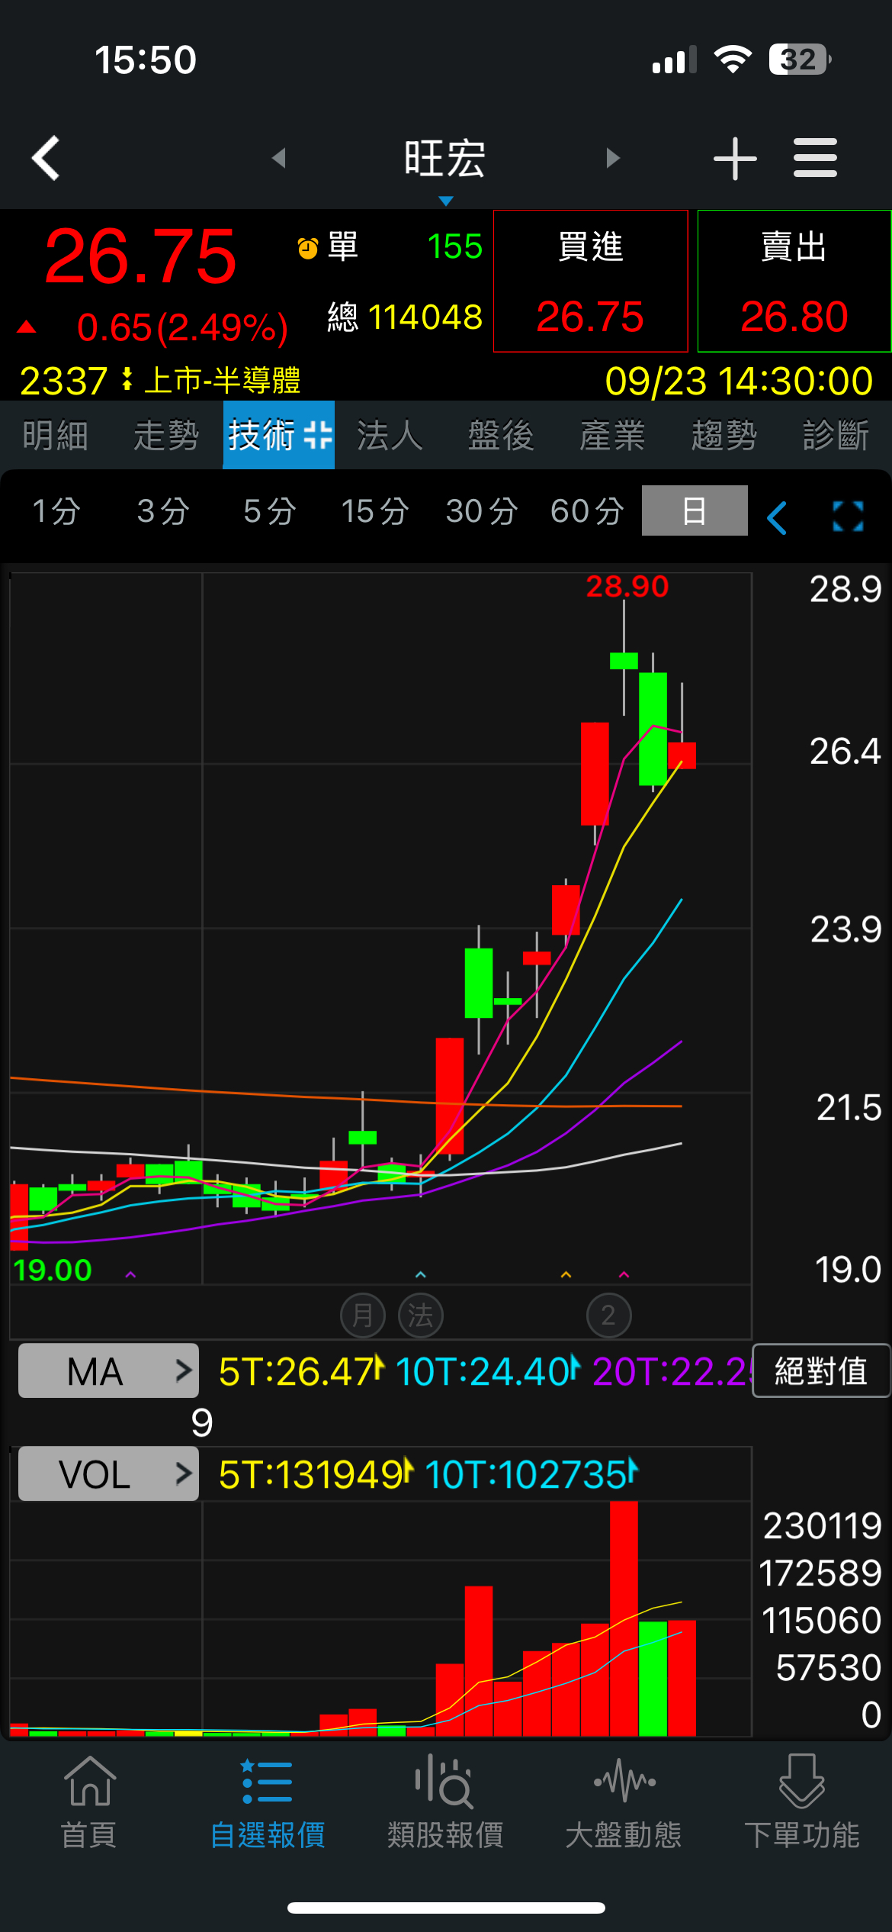Select the 5分 timeframe
This screenshot has width=892, height=1932.
pyautogui.click(x=269, y=511)
